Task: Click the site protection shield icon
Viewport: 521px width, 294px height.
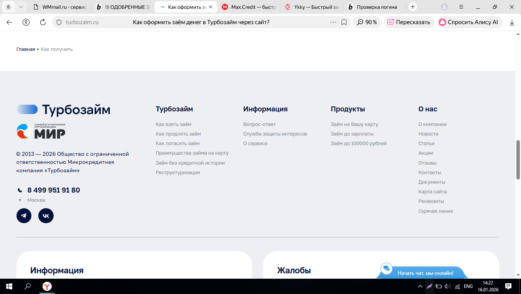Action: click(x=59, y=22)
